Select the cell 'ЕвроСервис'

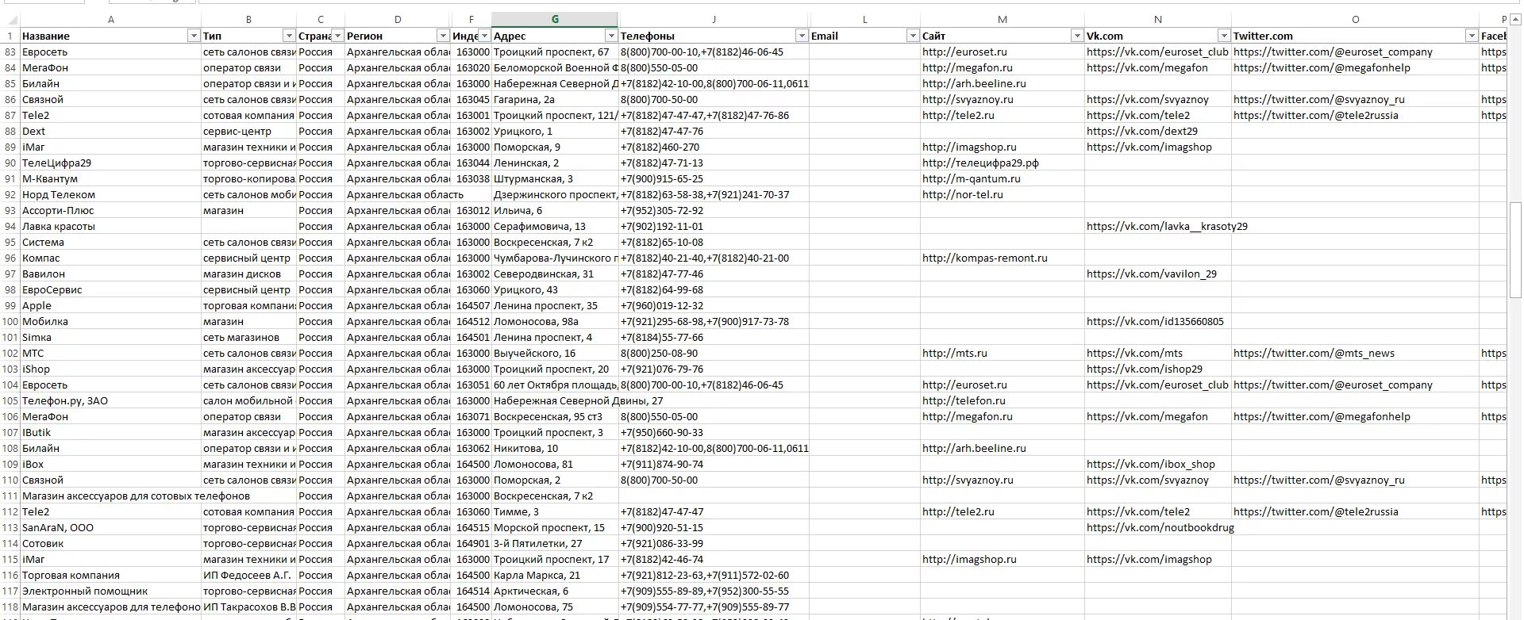pos(110,289)
